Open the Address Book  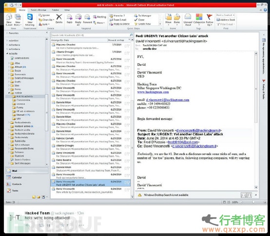click(x=226, y=20)
